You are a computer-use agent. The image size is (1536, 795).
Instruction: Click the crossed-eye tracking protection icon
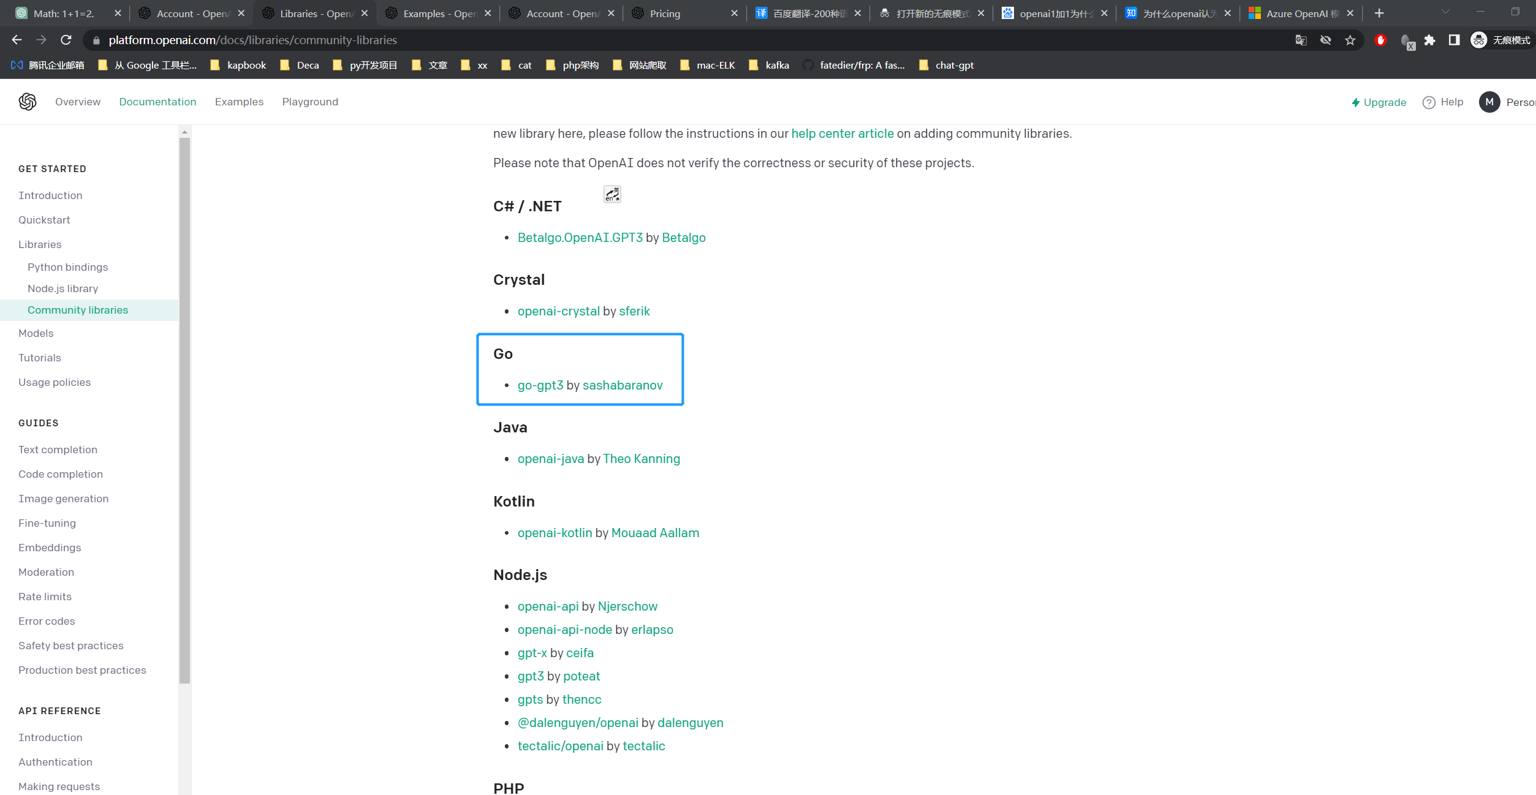(x=1326, y=40)
